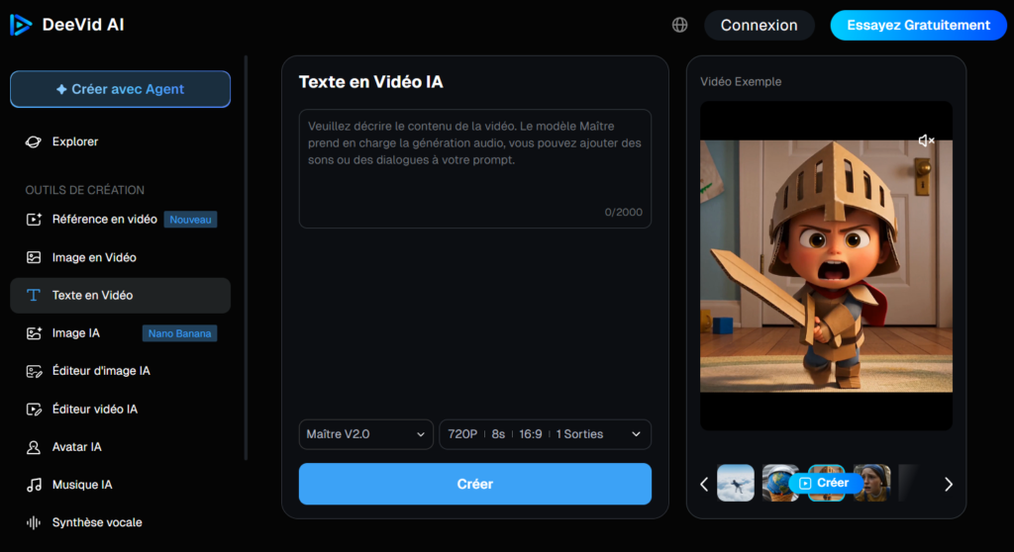
Task: Open the 720P 8s 16:9 settings dropdown
Action: [546, 434]
